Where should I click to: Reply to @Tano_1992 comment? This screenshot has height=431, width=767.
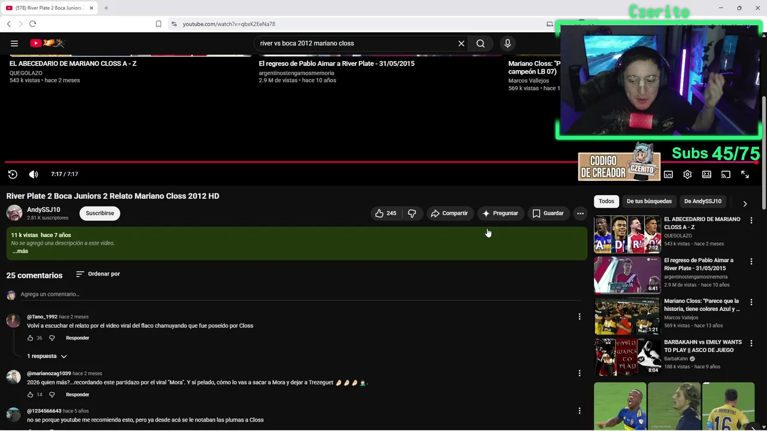(77, 338)
